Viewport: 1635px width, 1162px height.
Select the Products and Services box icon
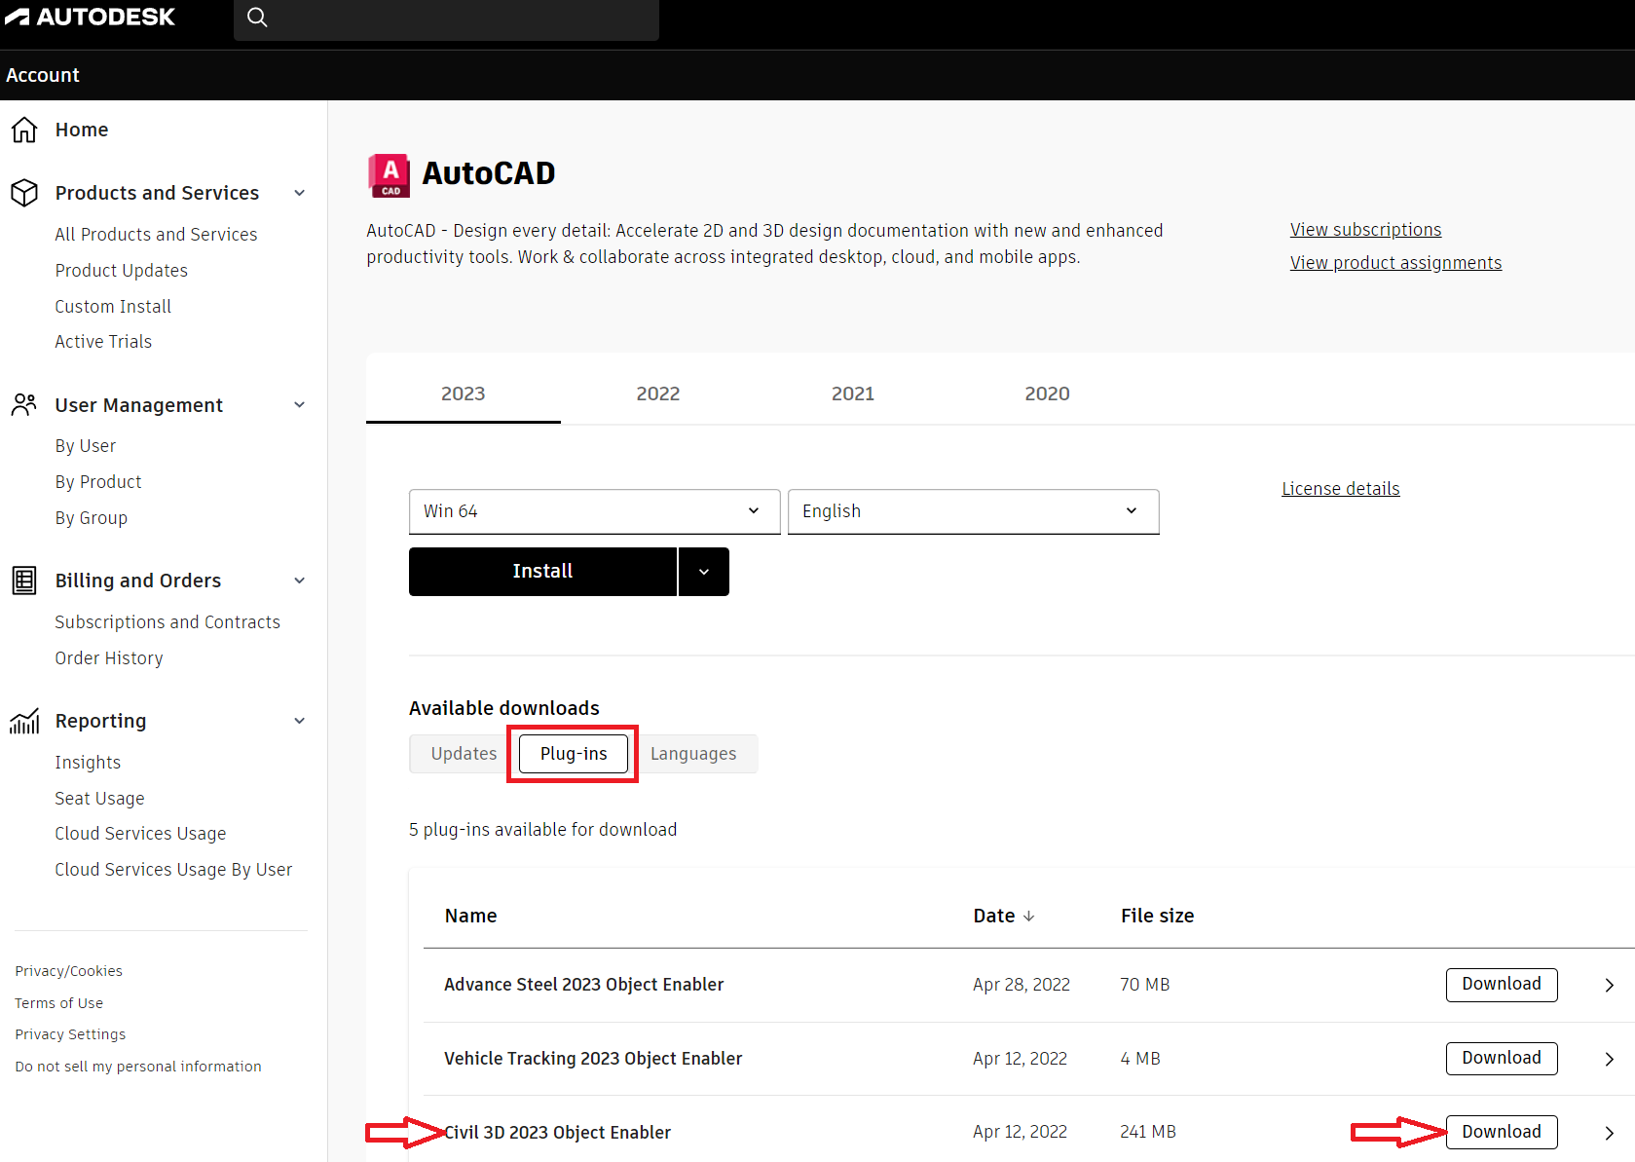(x=24, y=192)
